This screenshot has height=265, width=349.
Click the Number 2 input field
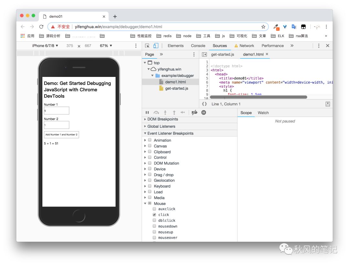coord(57,125)
